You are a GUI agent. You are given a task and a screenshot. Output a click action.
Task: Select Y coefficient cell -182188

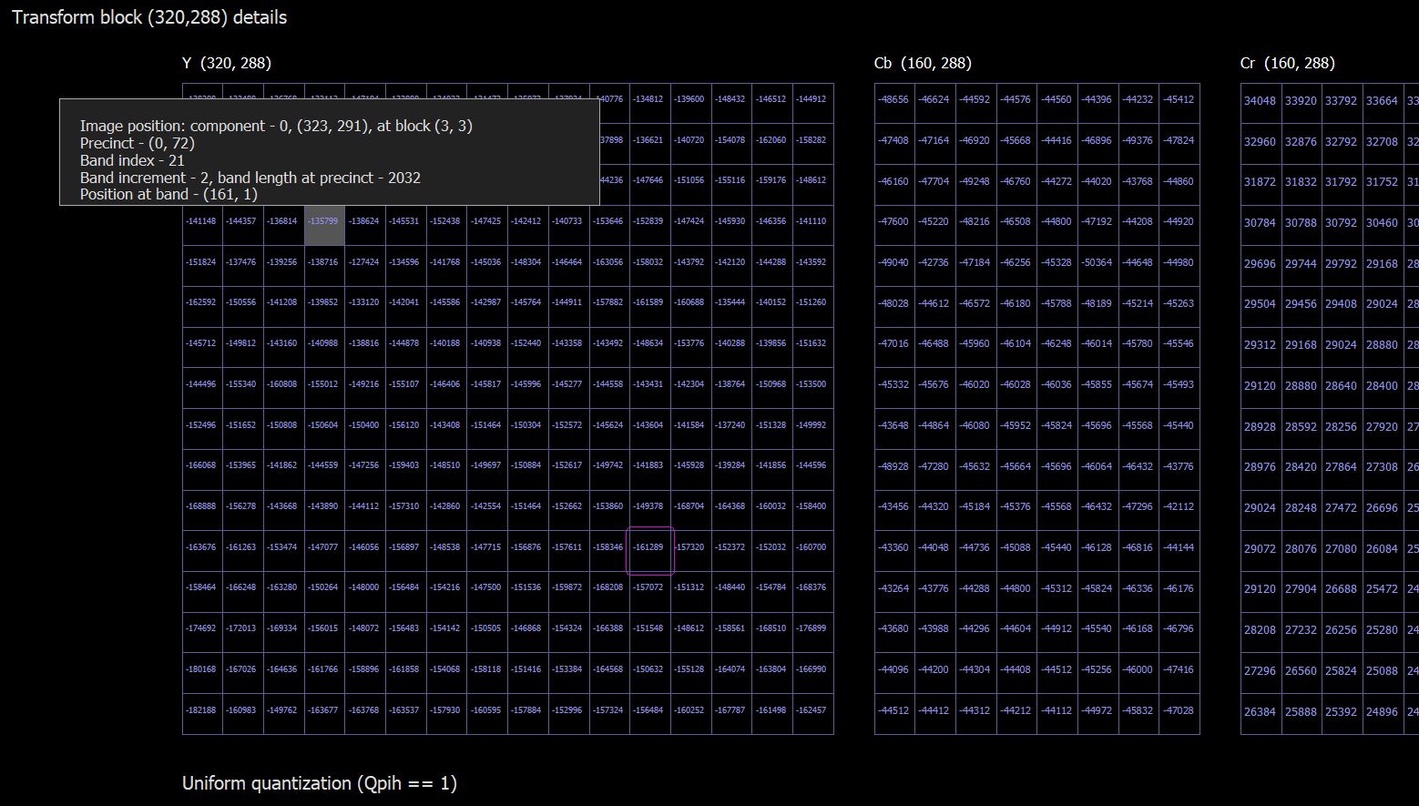[202, 710]
